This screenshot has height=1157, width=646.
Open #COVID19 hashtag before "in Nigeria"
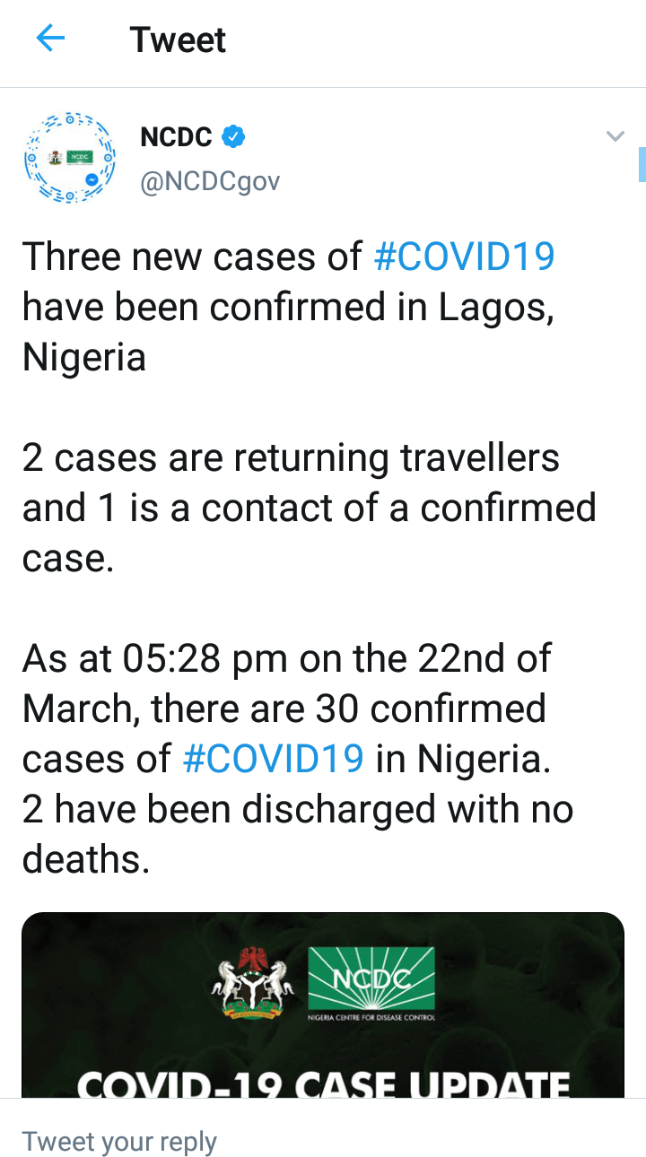pos(274,759)
